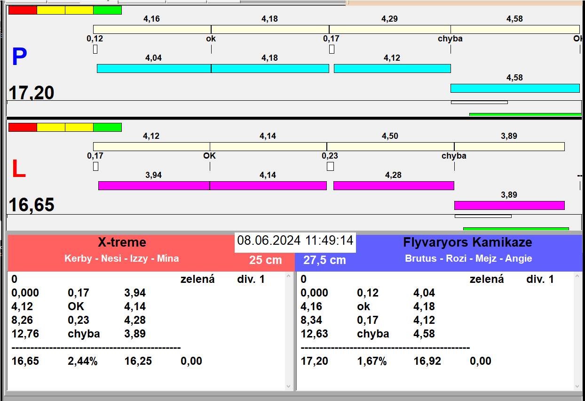Click the cream 4,29 bar in lane P
The image size is (585, 401).
pos(389,29)
